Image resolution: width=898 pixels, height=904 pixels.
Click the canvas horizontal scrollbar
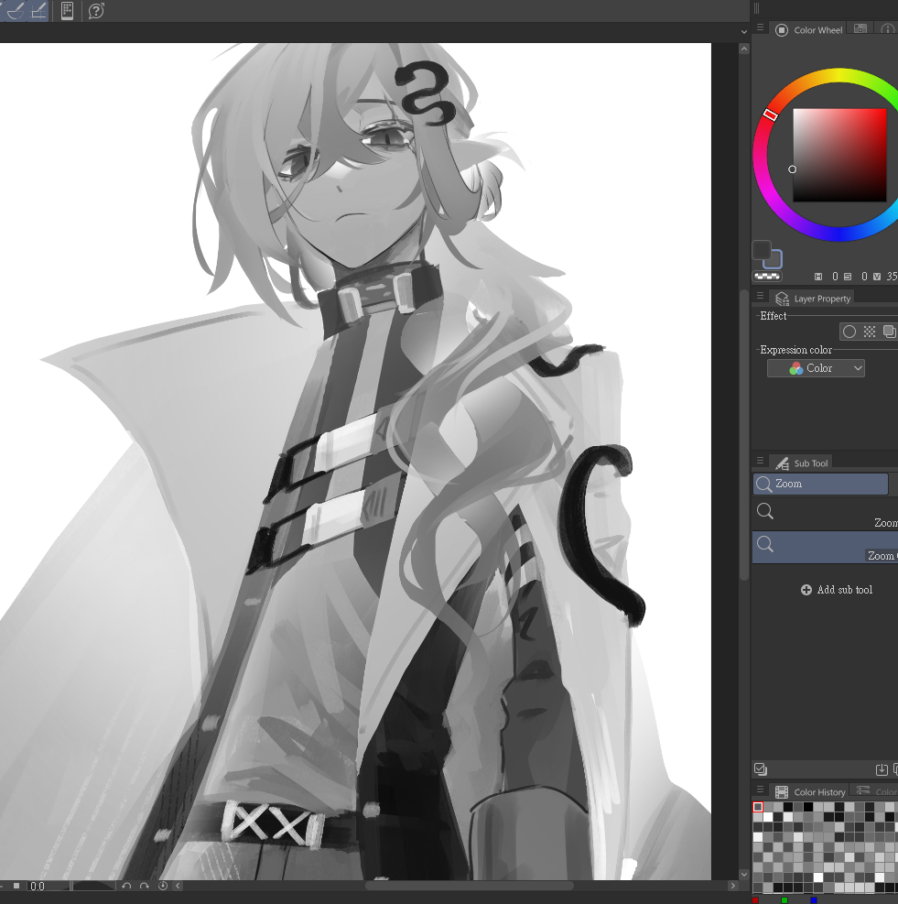coord(469,886)
